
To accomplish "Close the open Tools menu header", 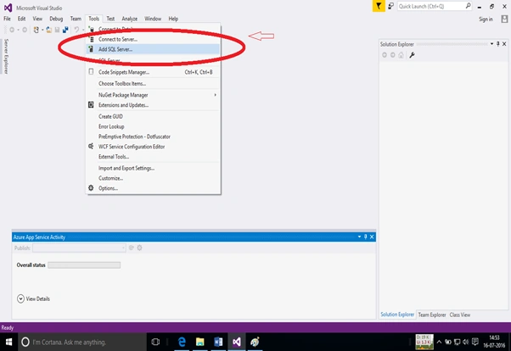I will [94, 19].
